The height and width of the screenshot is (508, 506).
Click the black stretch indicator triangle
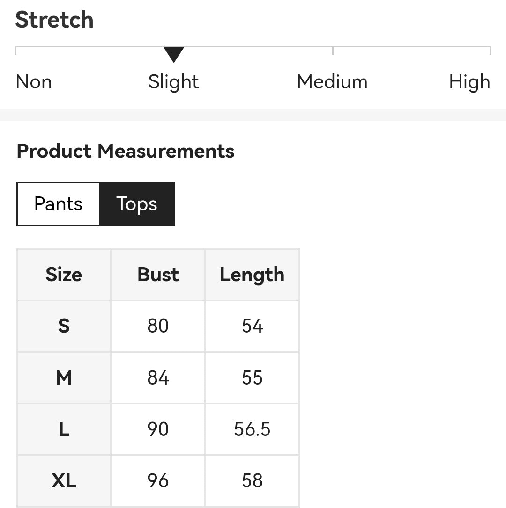coord(174,54)
